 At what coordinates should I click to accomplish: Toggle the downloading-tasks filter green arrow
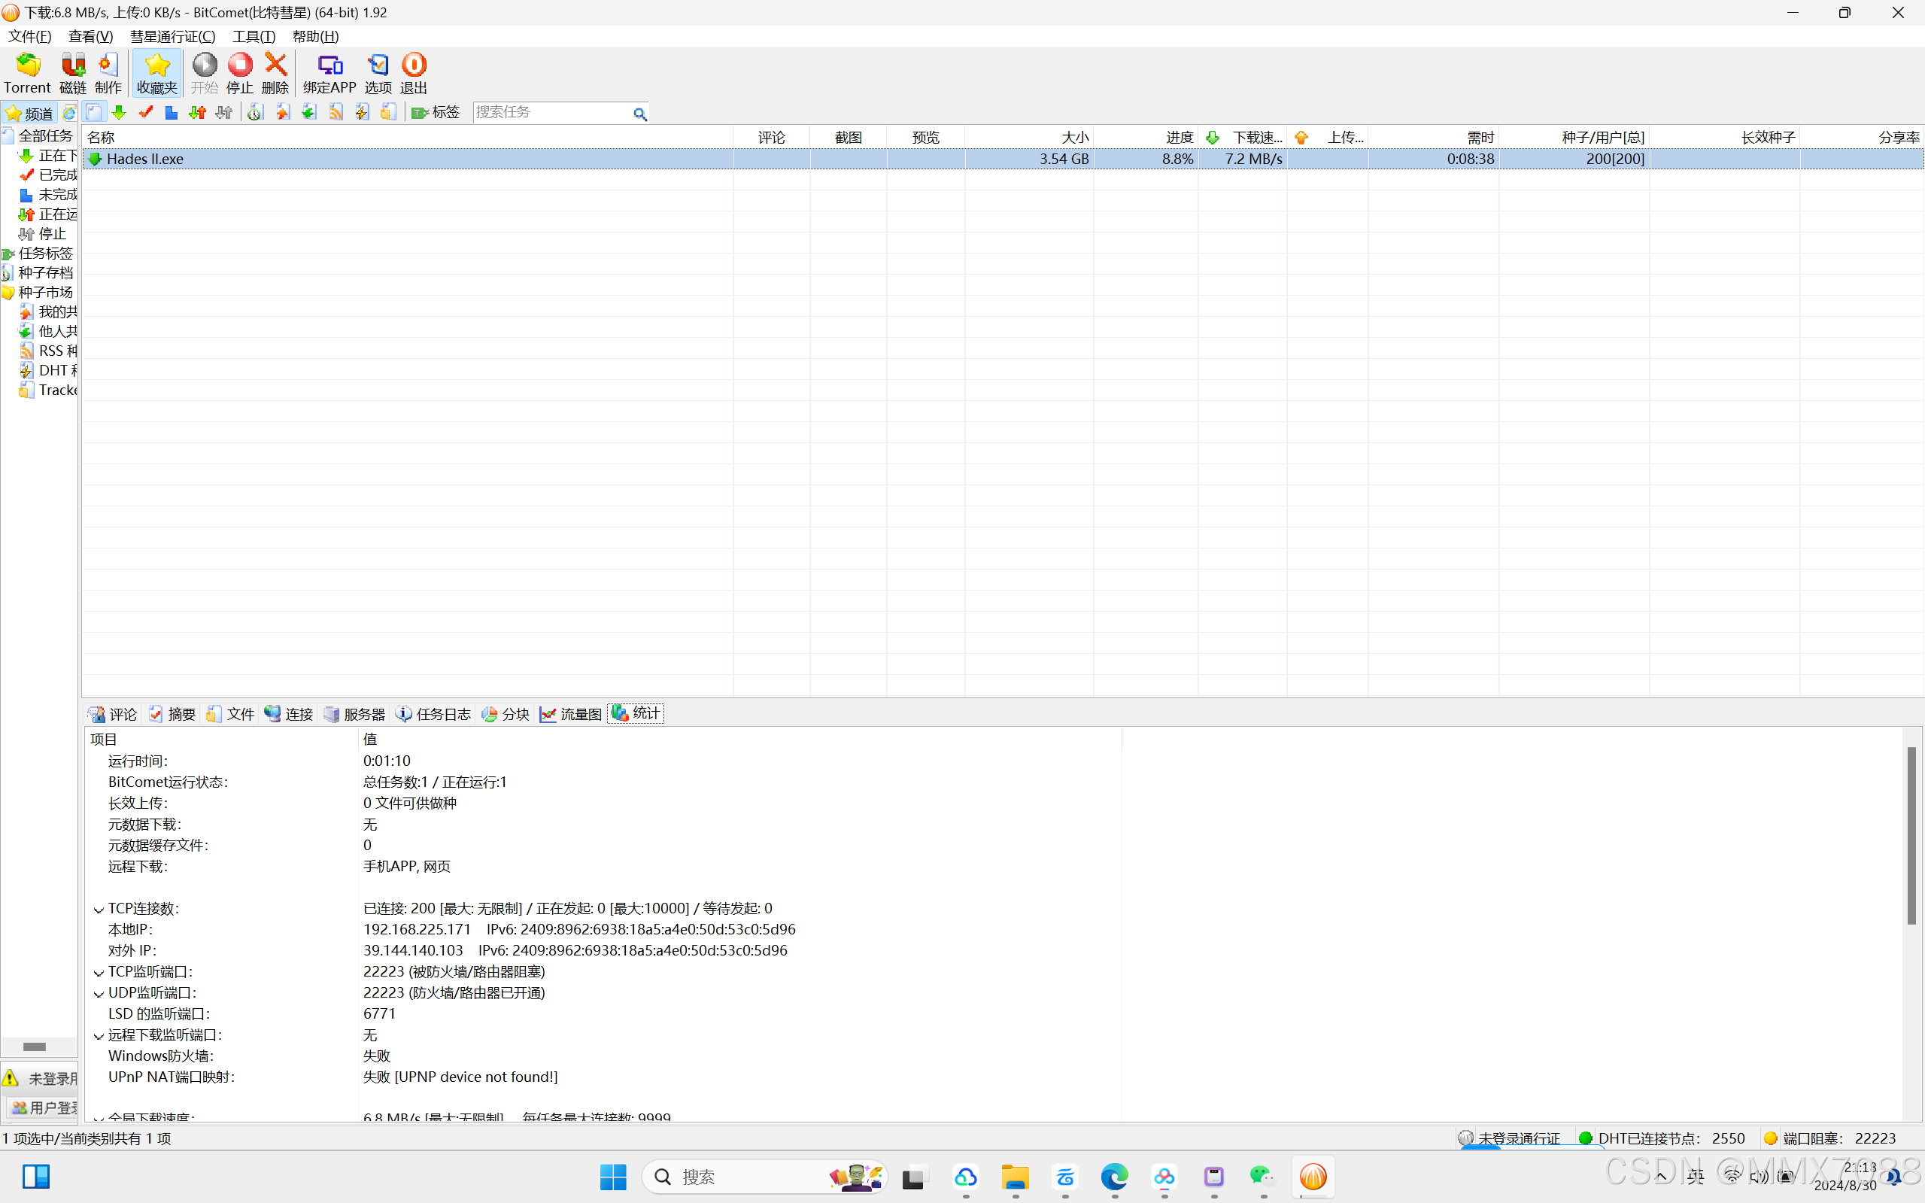point(120,113)
